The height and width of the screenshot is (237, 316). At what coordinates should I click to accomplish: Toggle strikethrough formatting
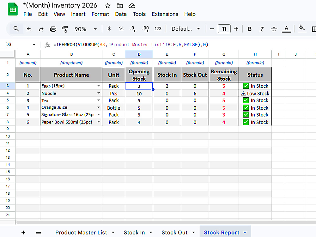[x=274, y=29]
